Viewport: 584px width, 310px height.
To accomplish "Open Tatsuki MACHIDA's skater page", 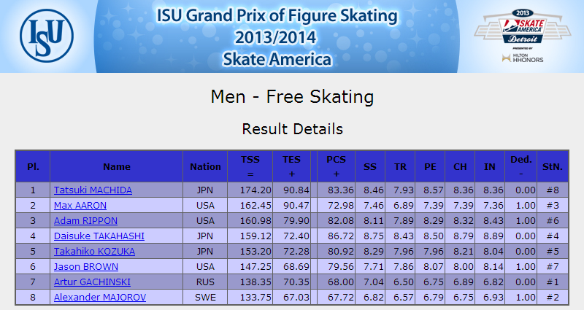I will click(x=93, y=190).
